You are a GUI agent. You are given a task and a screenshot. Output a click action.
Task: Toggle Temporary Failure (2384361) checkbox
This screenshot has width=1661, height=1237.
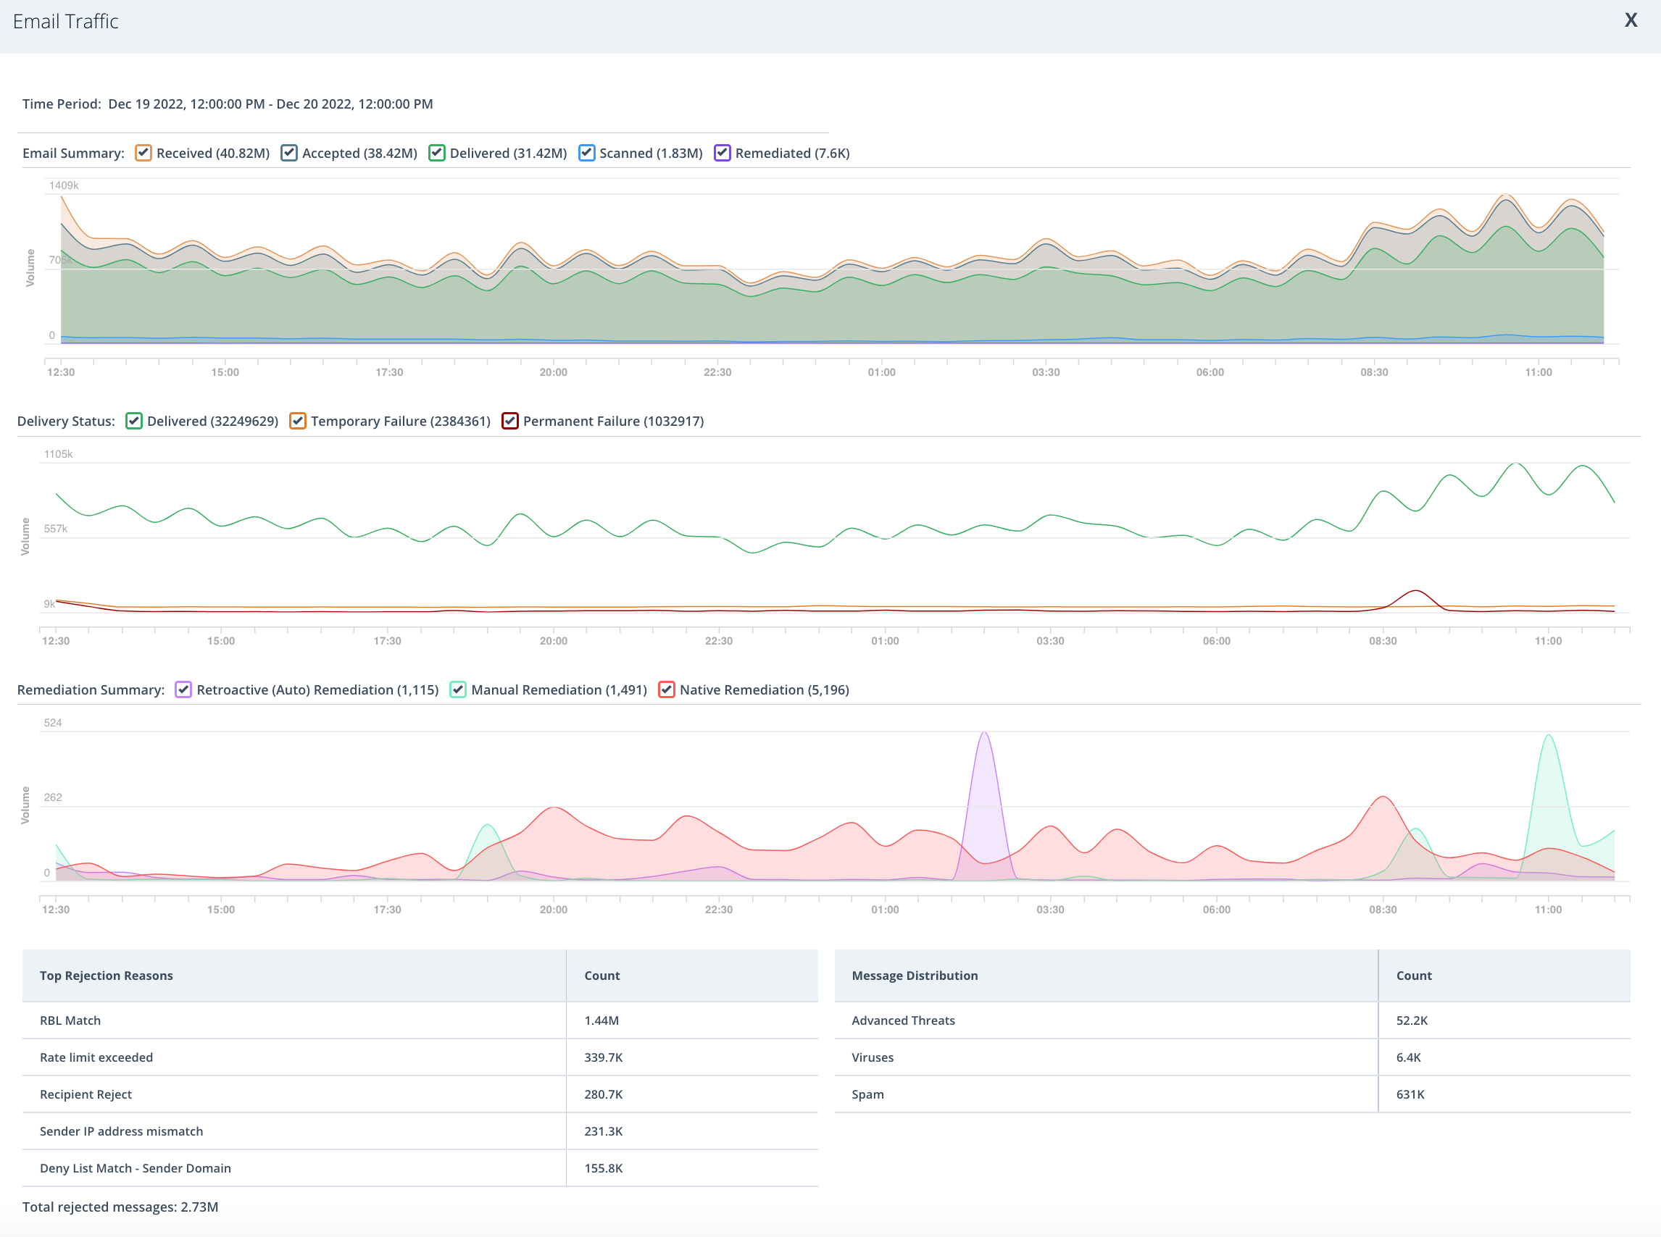coord(297,421)
